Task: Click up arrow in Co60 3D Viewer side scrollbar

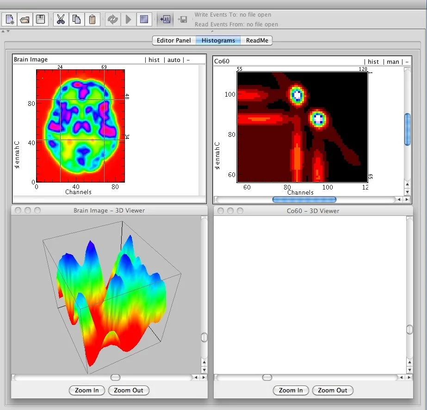Action: (409, 362)
